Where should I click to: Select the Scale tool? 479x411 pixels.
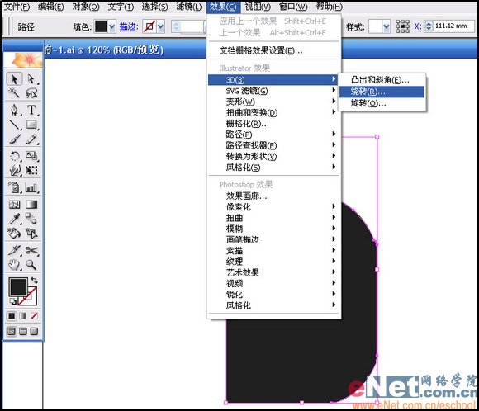point(31,156)
